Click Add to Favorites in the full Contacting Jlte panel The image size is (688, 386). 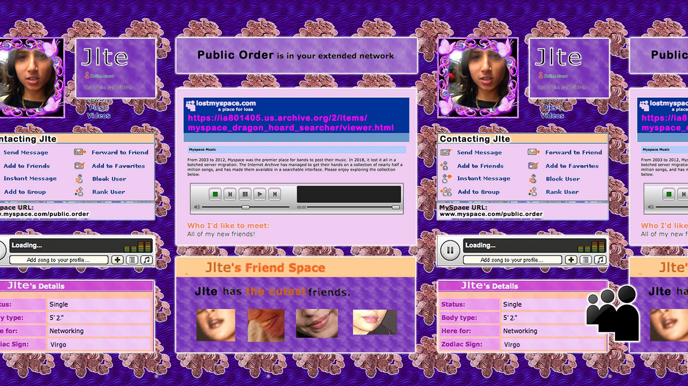click(x=572, y=166)
